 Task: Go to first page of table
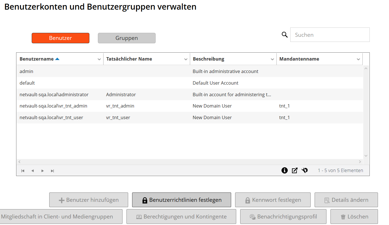[x=23, y=171]
